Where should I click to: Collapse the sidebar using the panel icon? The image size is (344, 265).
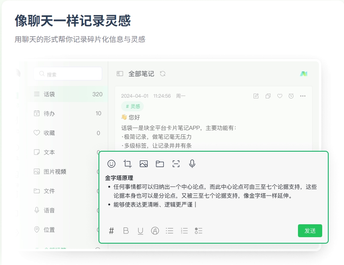[120, 74]
